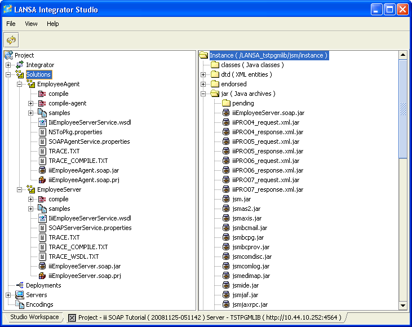The height and width of the screenshot is (327, 412).
Task: Click the Integrator node icon
Action: (x=20, y=65)
